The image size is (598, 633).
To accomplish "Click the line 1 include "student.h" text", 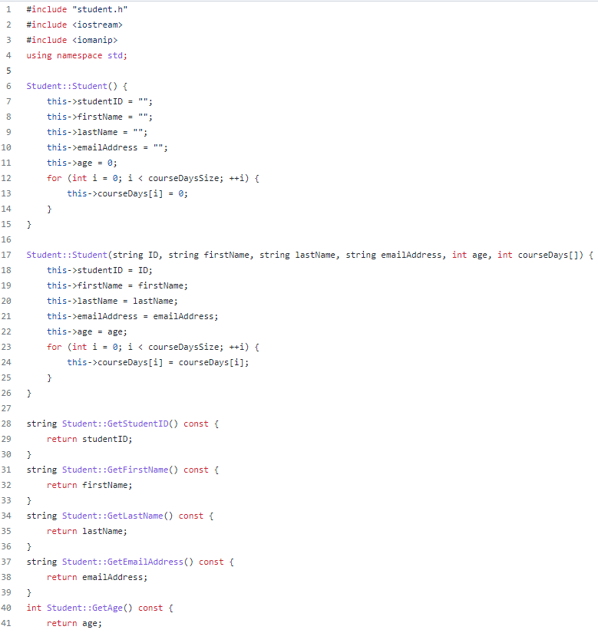I will point(77,9).
